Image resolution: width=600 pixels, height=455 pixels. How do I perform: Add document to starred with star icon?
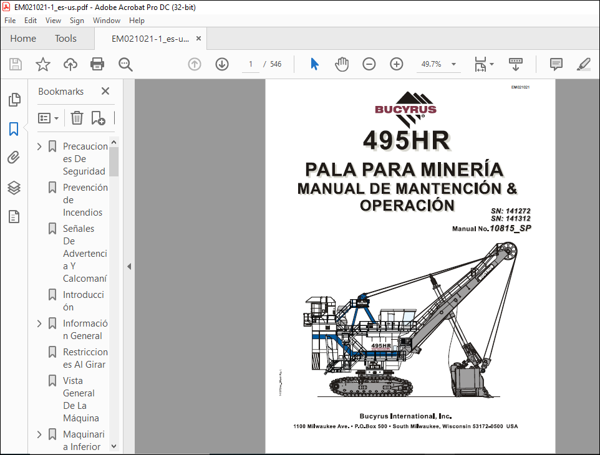tap(43, 64)
